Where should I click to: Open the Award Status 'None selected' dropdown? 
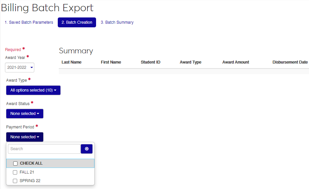tap(24, 114)
